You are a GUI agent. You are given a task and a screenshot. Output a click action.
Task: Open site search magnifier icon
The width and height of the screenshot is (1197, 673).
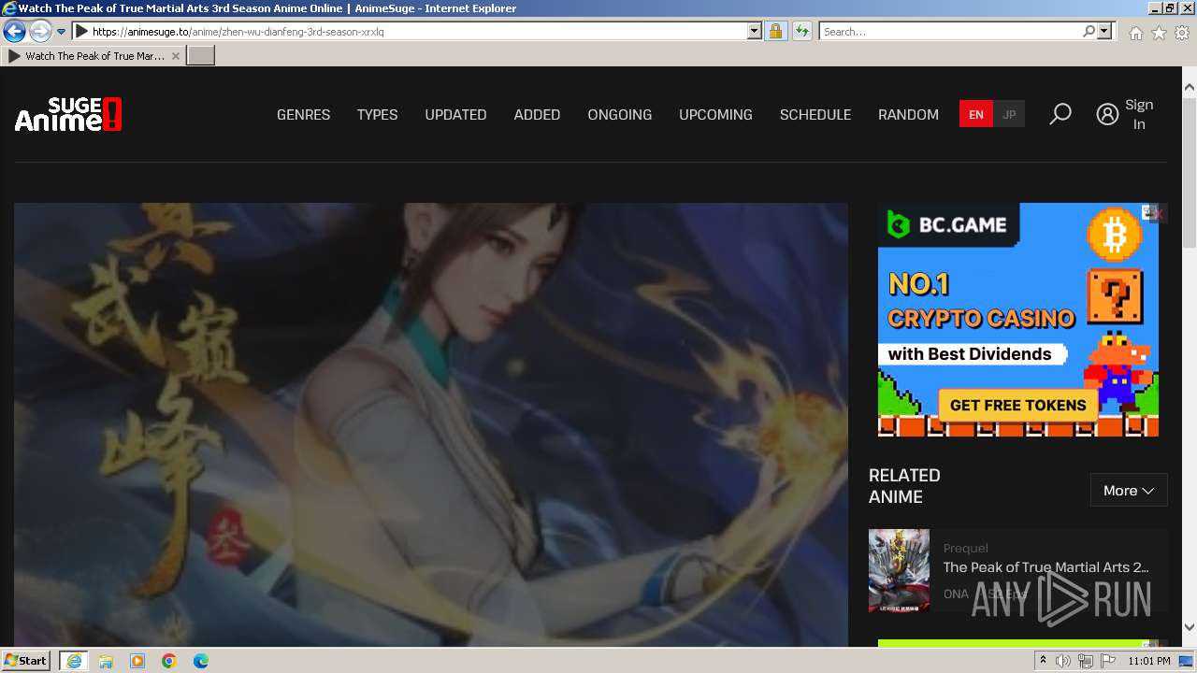1060,114
